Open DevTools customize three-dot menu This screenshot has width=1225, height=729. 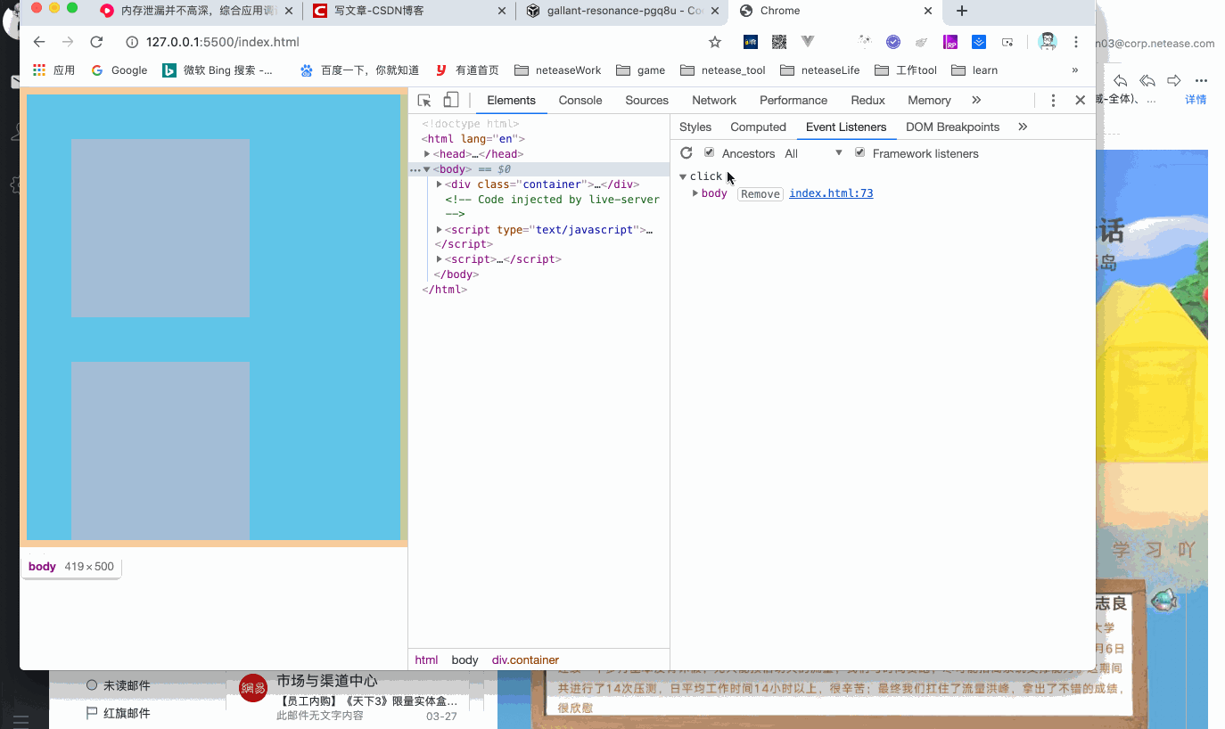(1053, 100)
